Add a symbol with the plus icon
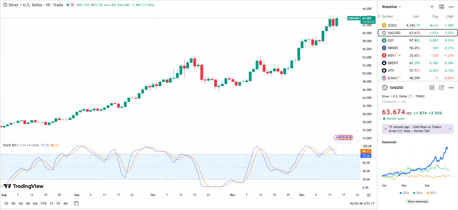 click(x=432, y=7)
